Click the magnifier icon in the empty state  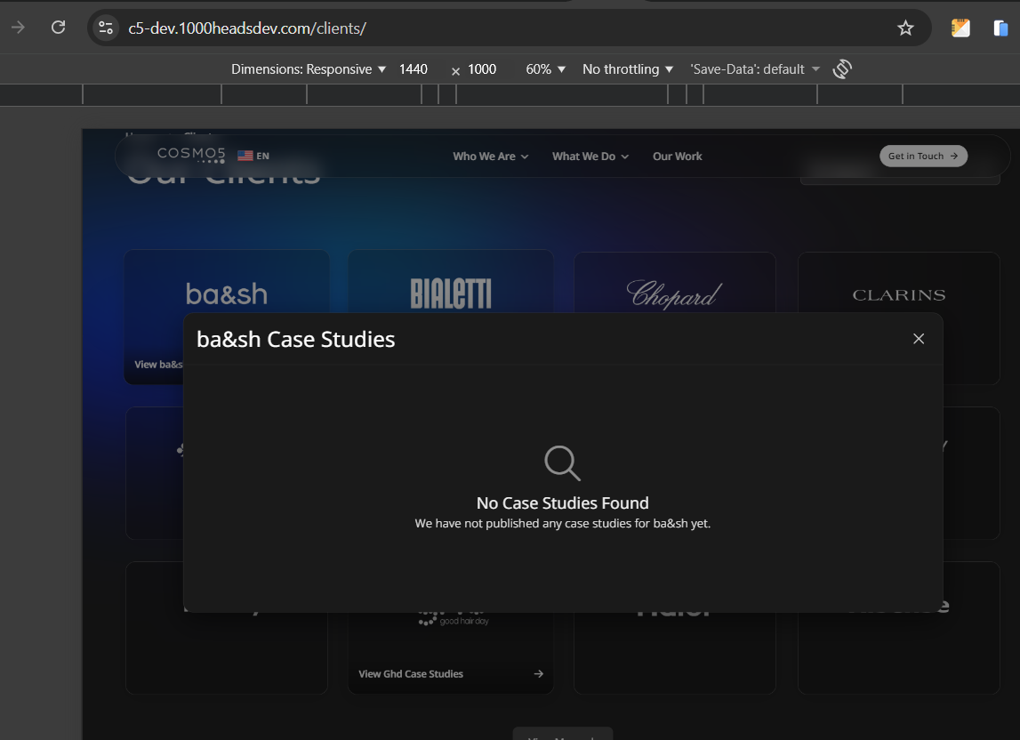(x=562, y=462)
